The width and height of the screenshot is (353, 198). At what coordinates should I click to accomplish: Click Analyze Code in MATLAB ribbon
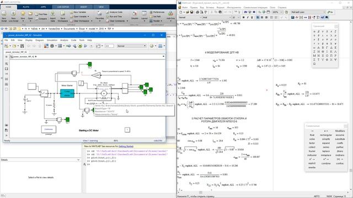114,12
